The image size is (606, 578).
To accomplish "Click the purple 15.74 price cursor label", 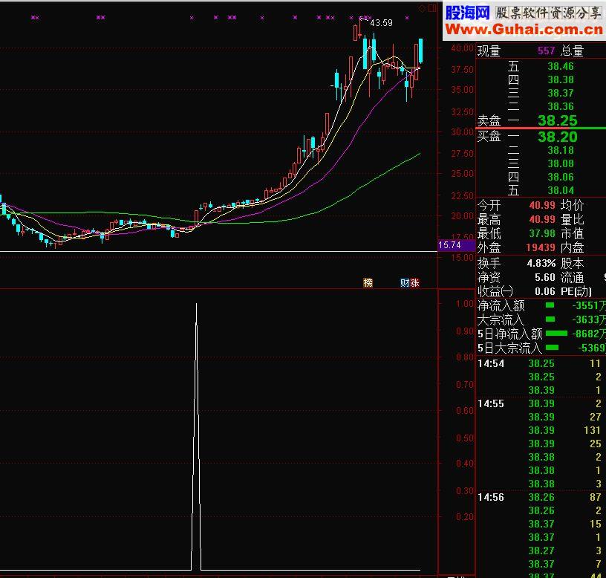I will [x=456, y=245].
